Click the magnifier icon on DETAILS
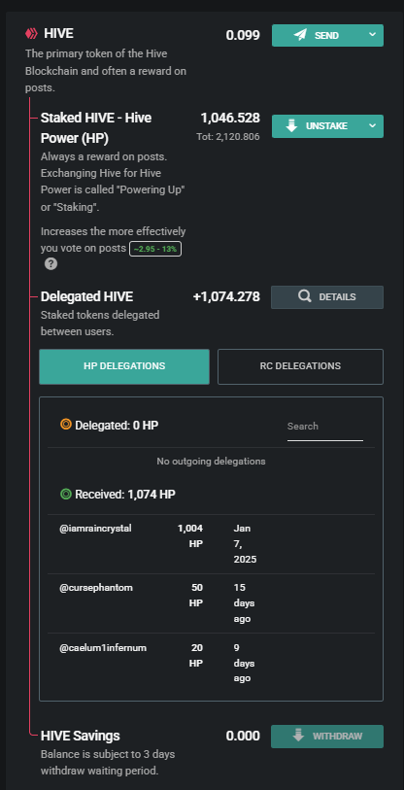The image size is (404, 790). tap(304, 296)
